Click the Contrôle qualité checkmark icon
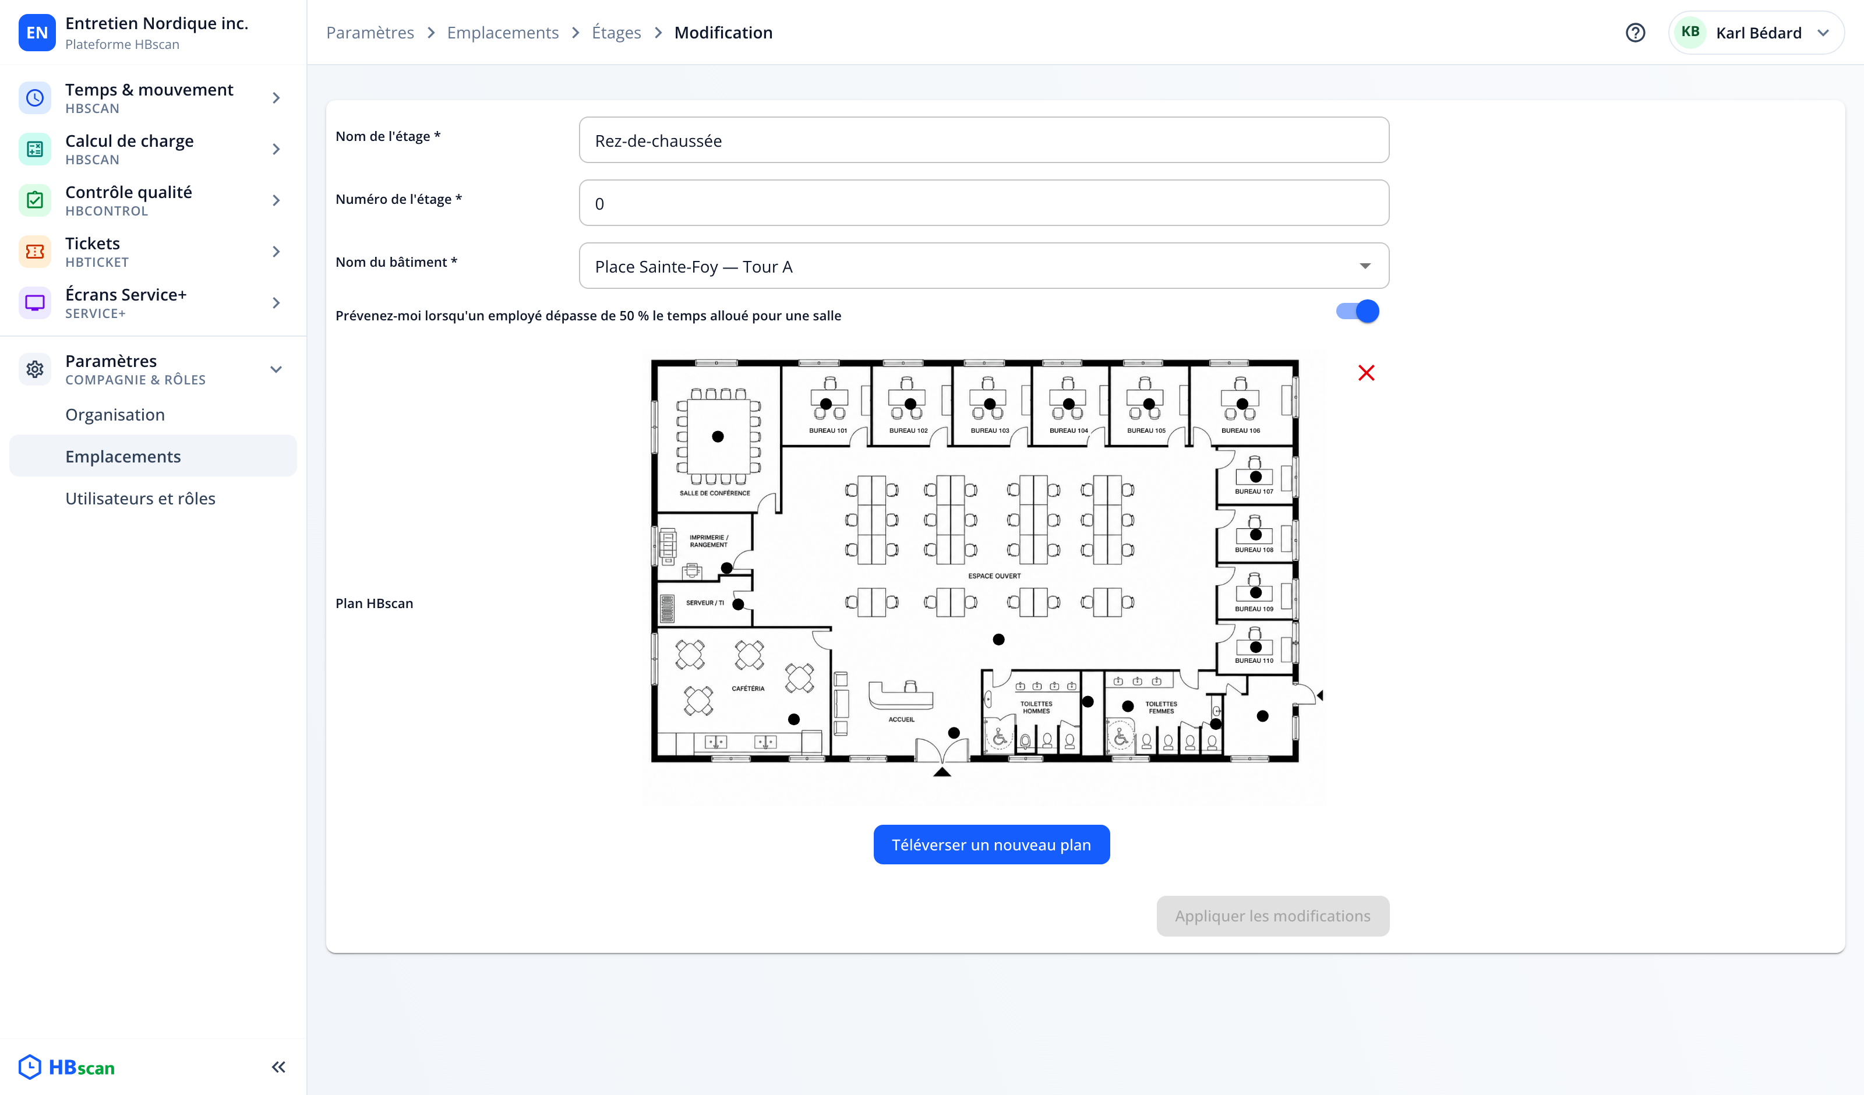This screenshot has height=1095, width=1864. 35,200
